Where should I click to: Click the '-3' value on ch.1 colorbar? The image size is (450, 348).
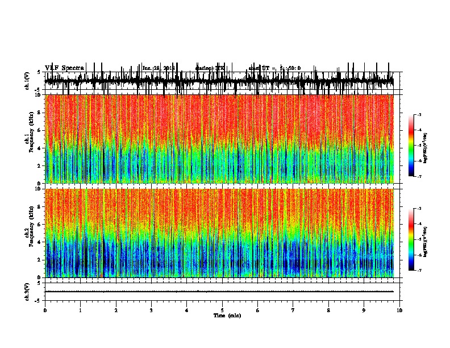[419, 115]
